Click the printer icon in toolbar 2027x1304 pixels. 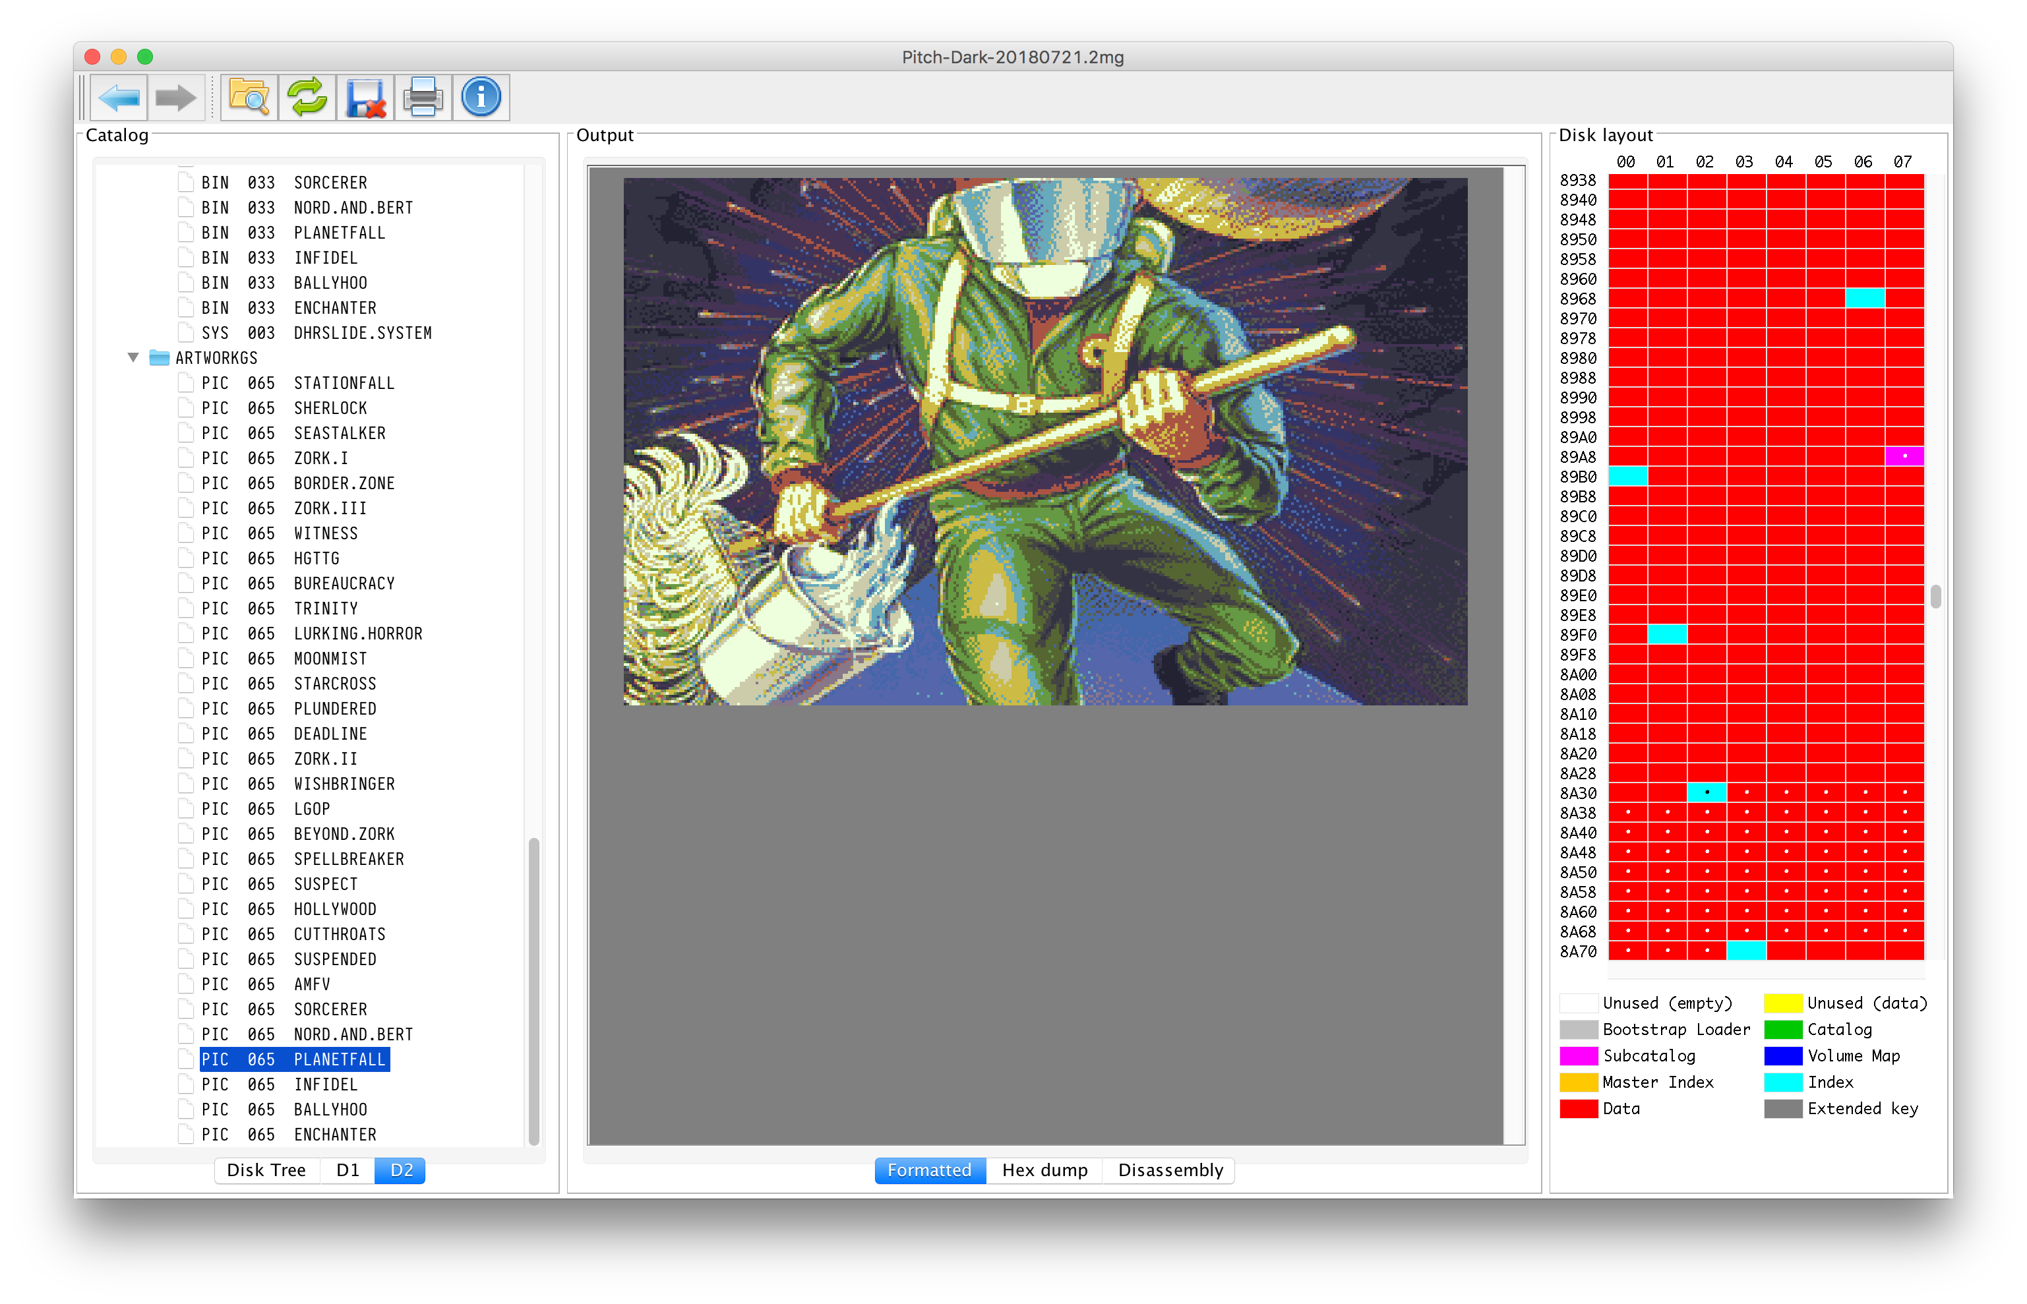[x=423, y=98]
